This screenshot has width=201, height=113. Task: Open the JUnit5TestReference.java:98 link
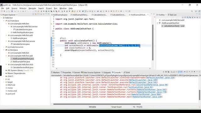(152, 85)
